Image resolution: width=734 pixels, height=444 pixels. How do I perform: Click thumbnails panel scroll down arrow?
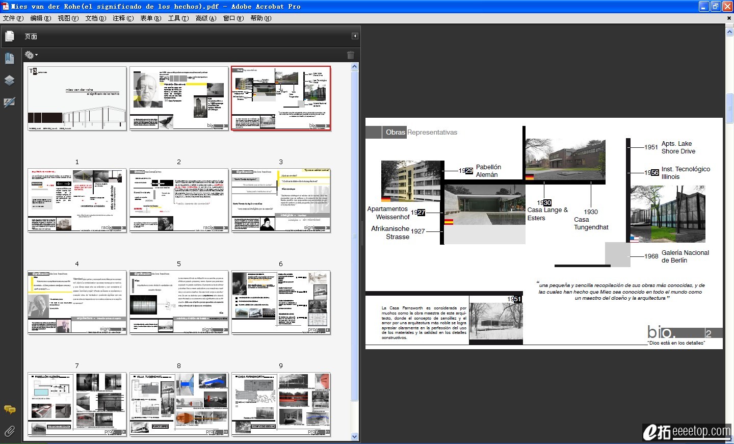pos(355,436)
